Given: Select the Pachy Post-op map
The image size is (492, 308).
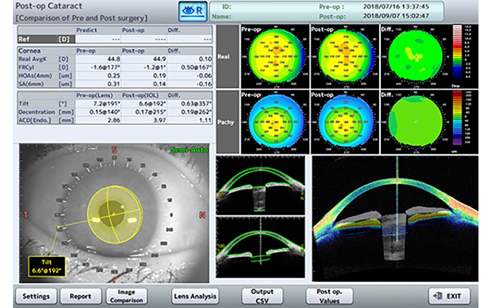Looking at the screenshot, I should [x=345, y=122].
